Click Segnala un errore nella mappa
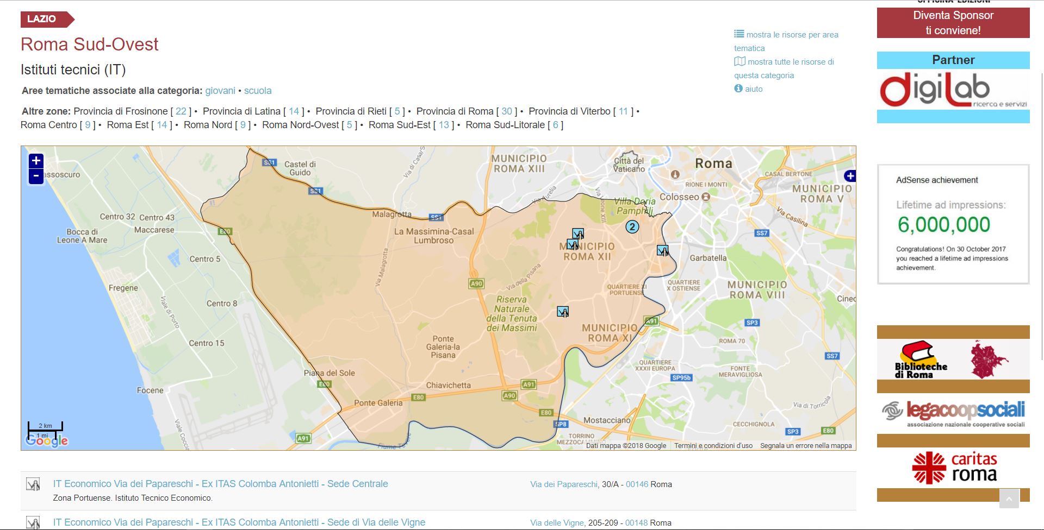 point(806,446)
